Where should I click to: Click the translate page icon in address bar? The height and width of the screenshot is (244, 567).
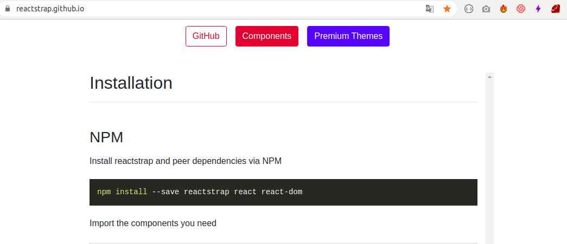tap(429, 9)
